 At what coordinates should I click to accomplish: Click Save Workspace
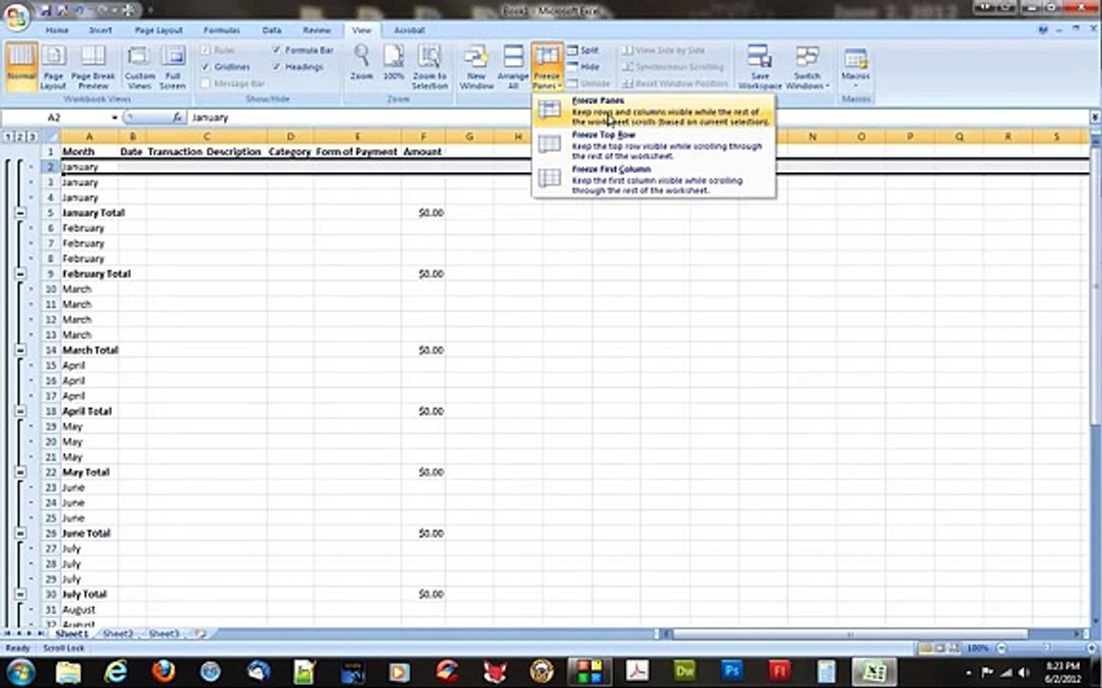[760, 67]
